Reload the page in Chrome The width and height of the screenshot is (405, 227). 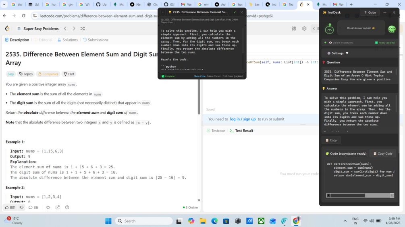[23, 16]
